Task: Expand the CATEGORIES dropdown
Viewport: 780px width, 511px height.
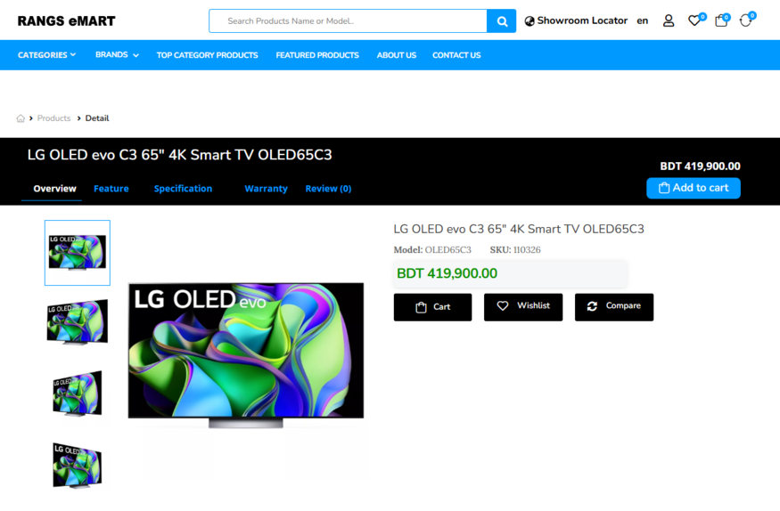Action: pyautogui.click(x=46, y=55)
